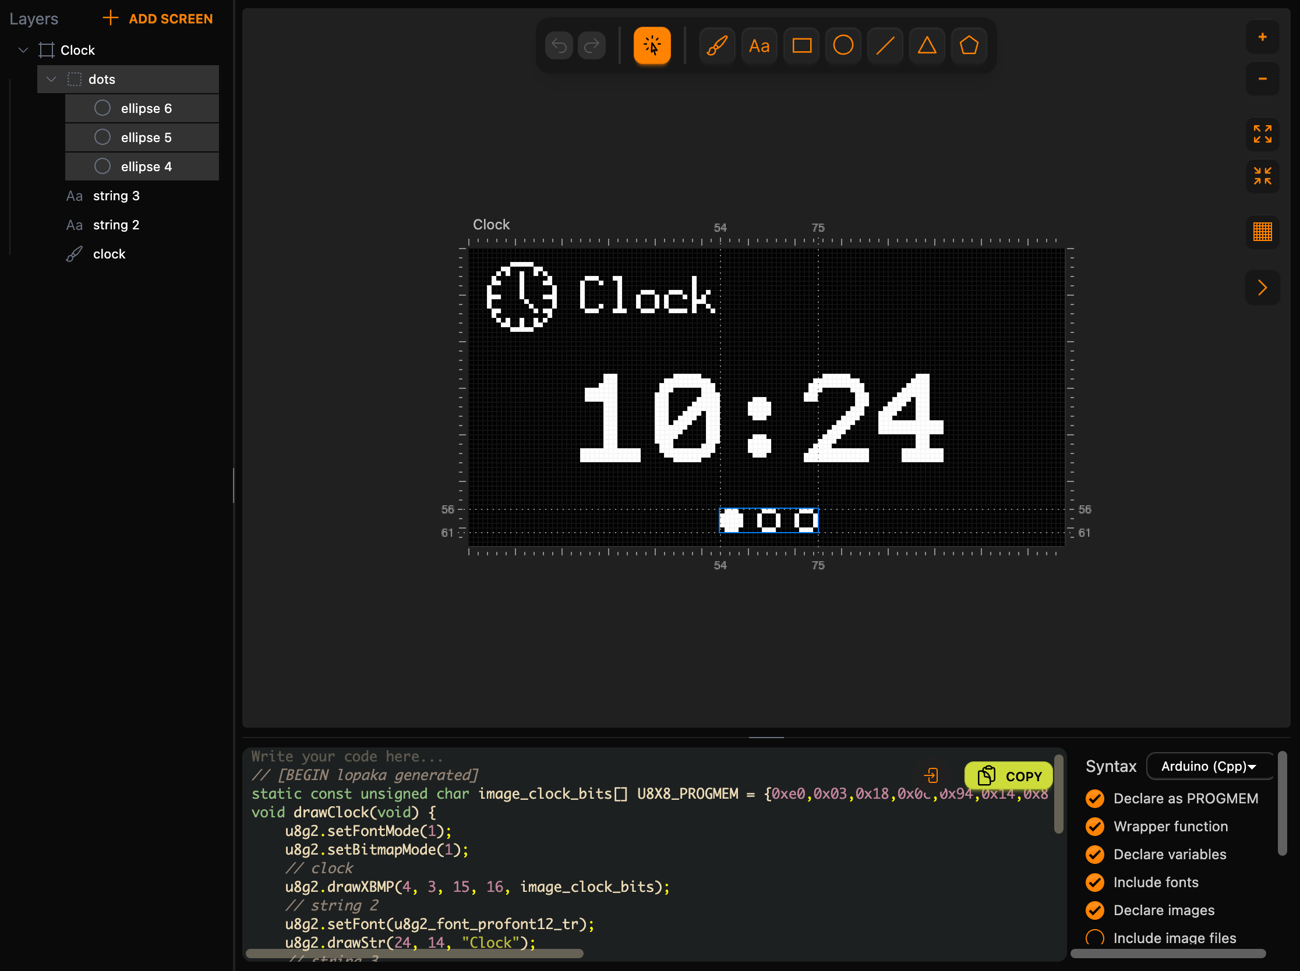Copy the generated code

point(1008,775)
